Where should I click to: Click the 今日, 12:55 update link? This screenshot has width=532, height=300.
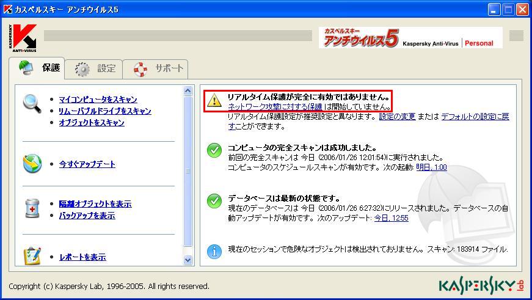pyautogui.click(x=391, y=218)
